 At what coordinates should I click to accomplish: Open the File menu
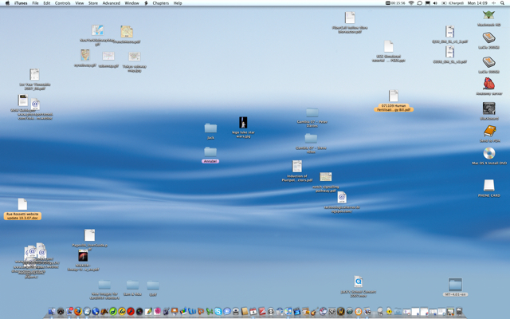(x=35, y=3)
